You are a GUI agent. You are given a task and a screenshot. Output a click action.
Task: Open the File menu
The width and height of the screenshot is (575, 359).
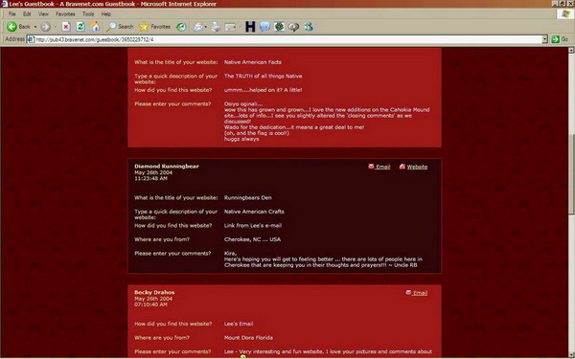[x=12, y=14]
